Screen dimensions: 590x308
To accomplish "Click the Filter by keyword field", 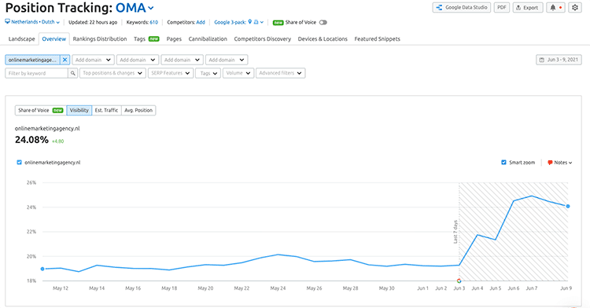I will pos(36,73).
